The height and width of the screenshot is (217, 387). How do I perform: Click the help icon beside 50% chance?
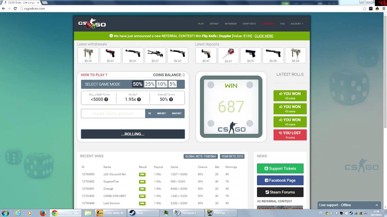point(171,99)
